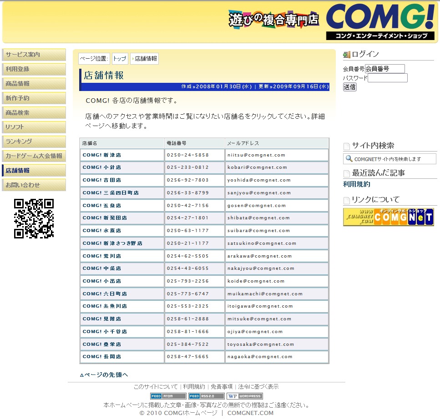Focus the 会員番号 input field
440x420 pixels.
385,69
